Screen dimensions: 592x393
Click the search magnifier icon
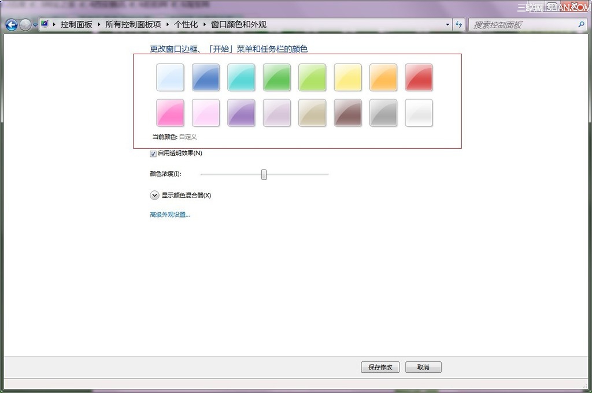point(581,25)
